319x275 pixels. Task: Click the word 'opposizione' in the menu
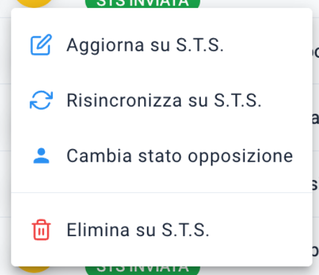pyautogui.click(x=240, y=157)
